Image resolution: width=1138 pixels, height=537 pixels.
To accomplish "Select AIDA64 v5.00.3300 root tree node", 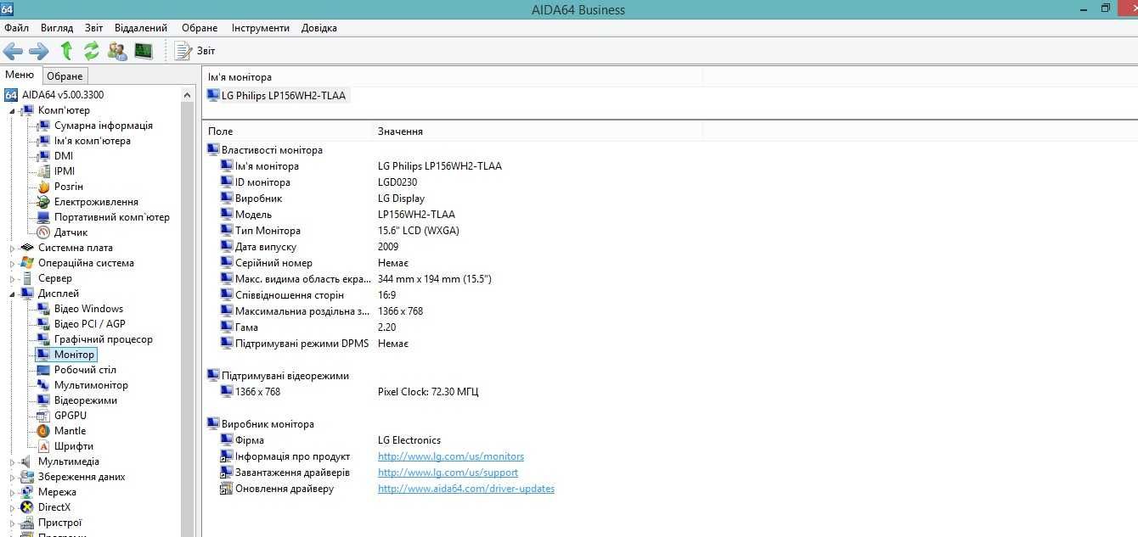I will (54, 95).
